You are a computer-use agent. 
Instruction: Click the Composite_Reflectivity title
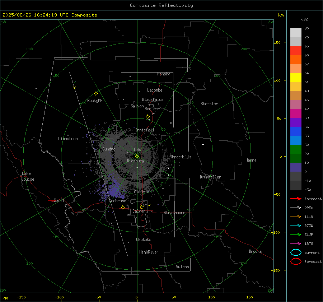(161, 5)
